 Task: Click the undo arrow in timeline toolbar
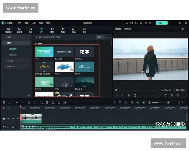coord(17,103)
